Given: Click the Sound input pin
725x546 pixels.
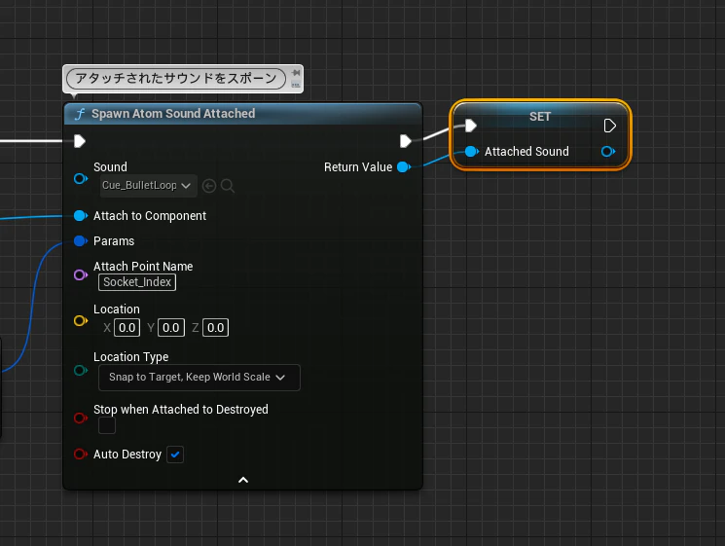Looking at the screenshot, I should pyautogui.click(x=81, y=178).
